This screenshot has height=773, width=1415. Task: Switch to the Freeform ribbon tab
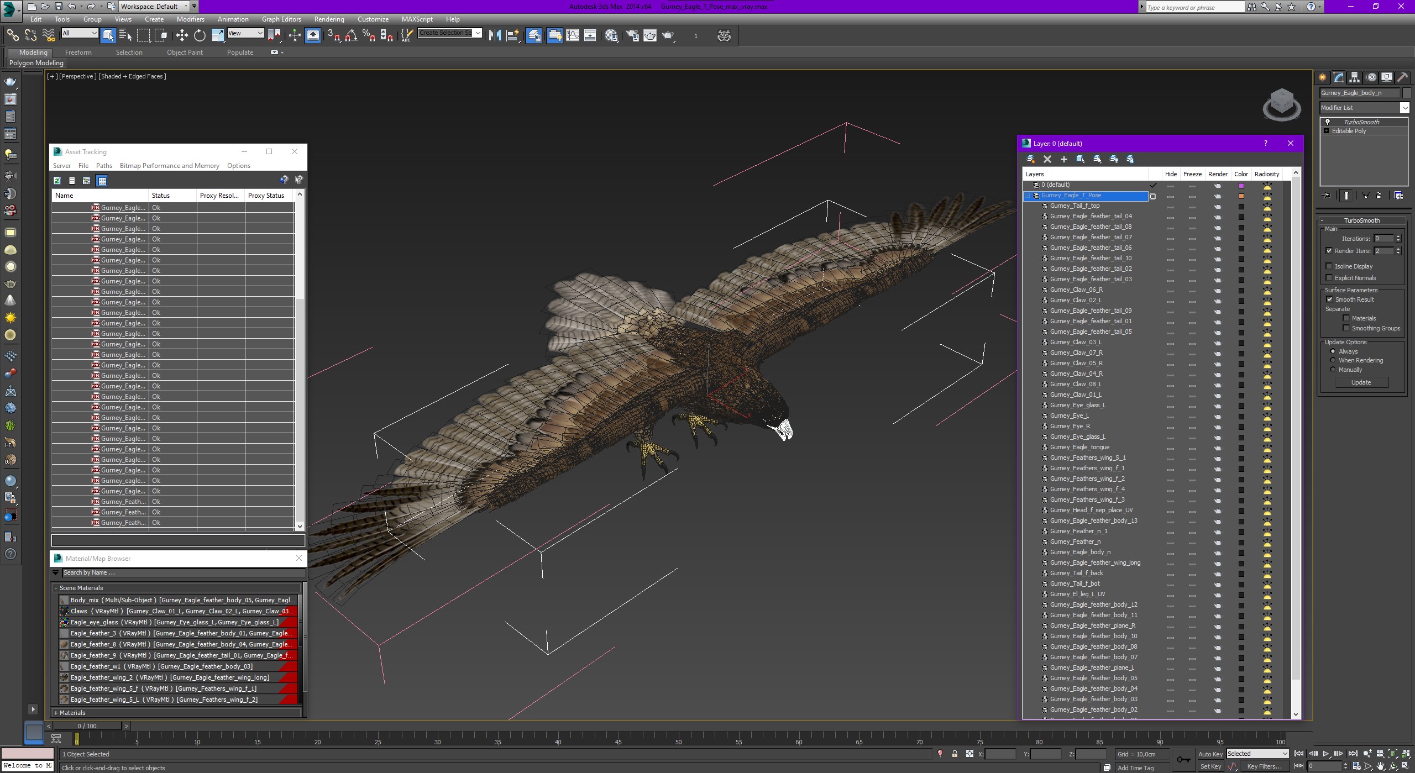point(78,52)
